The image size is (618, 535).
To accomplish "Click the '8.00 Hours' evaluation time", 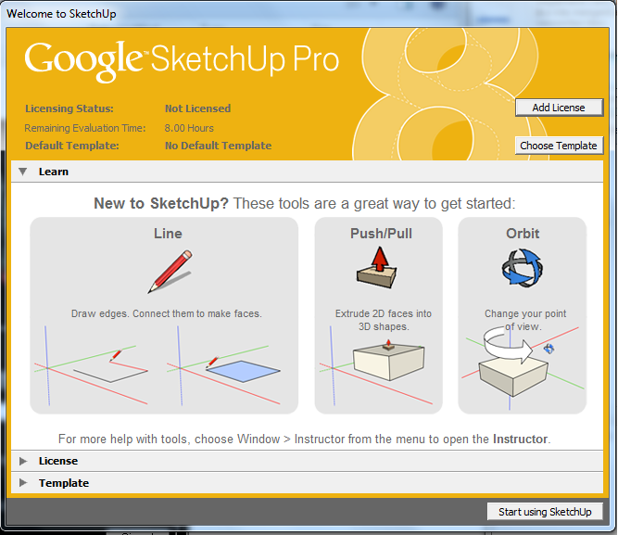I will click(x=189, y=128).
